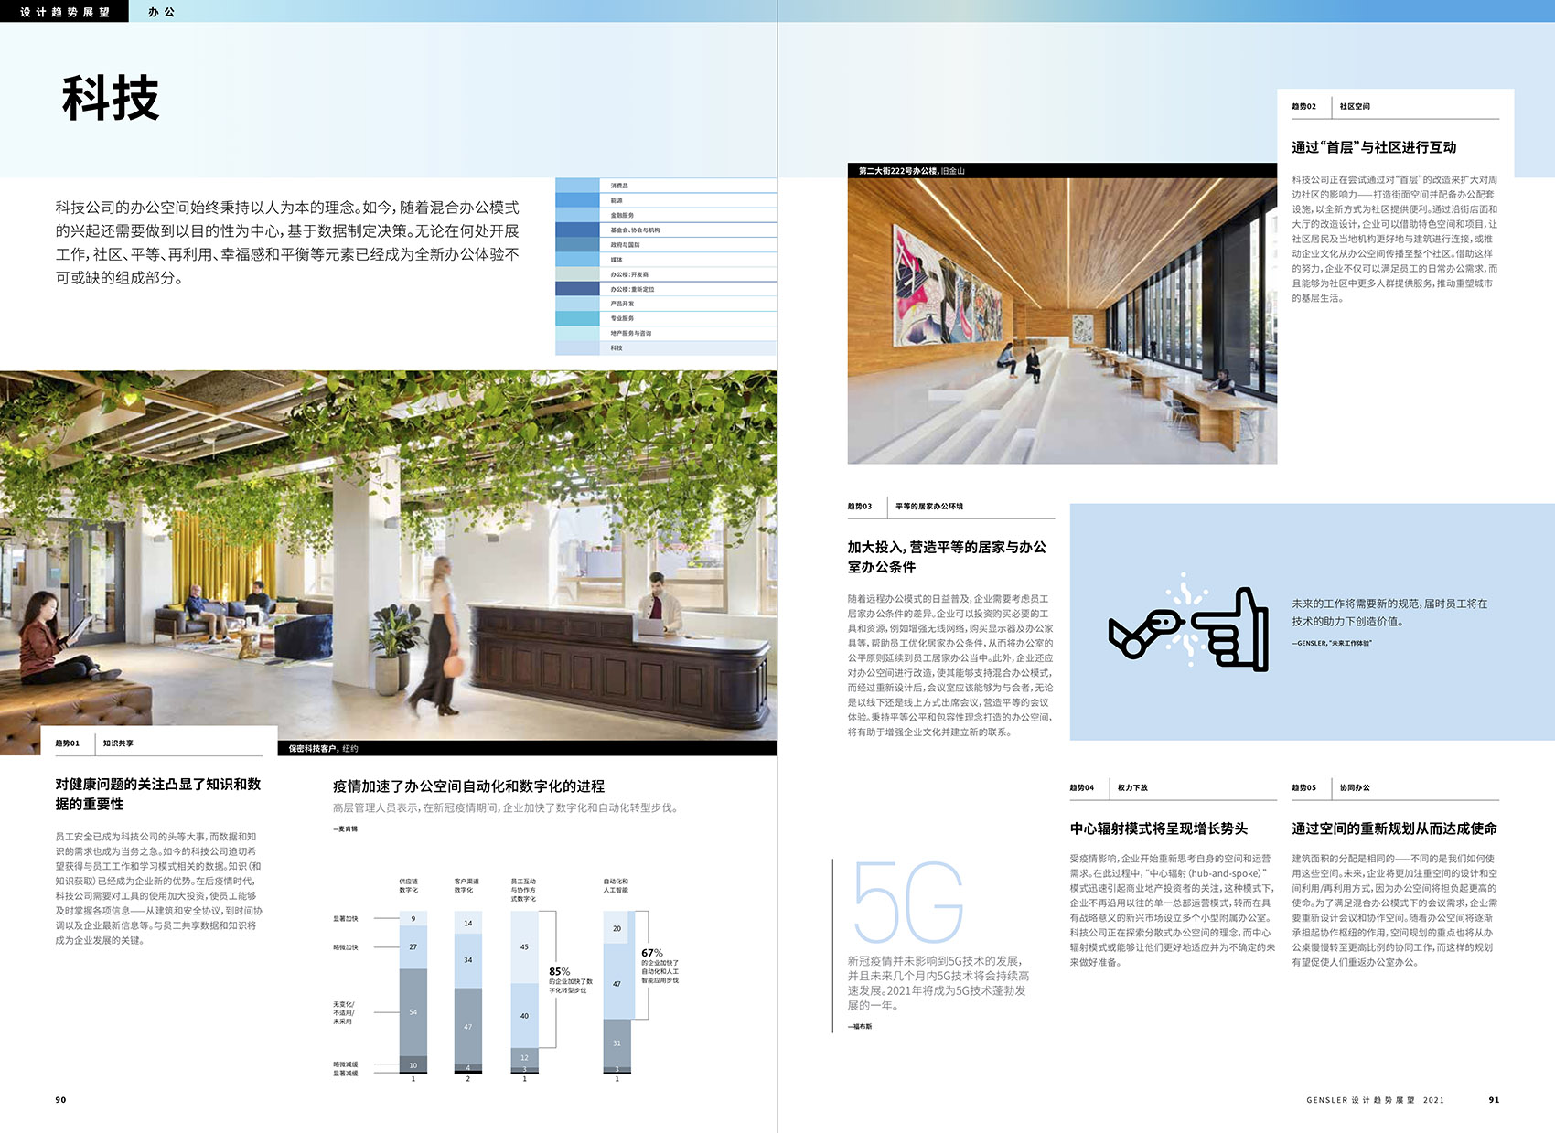Click the large 科技 page title
Image resolution: width=1555 pixels, height=1133 pixels.
111,98
